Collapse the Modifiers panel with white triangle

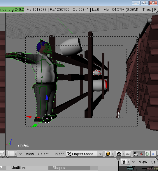[x=1, y=167]
